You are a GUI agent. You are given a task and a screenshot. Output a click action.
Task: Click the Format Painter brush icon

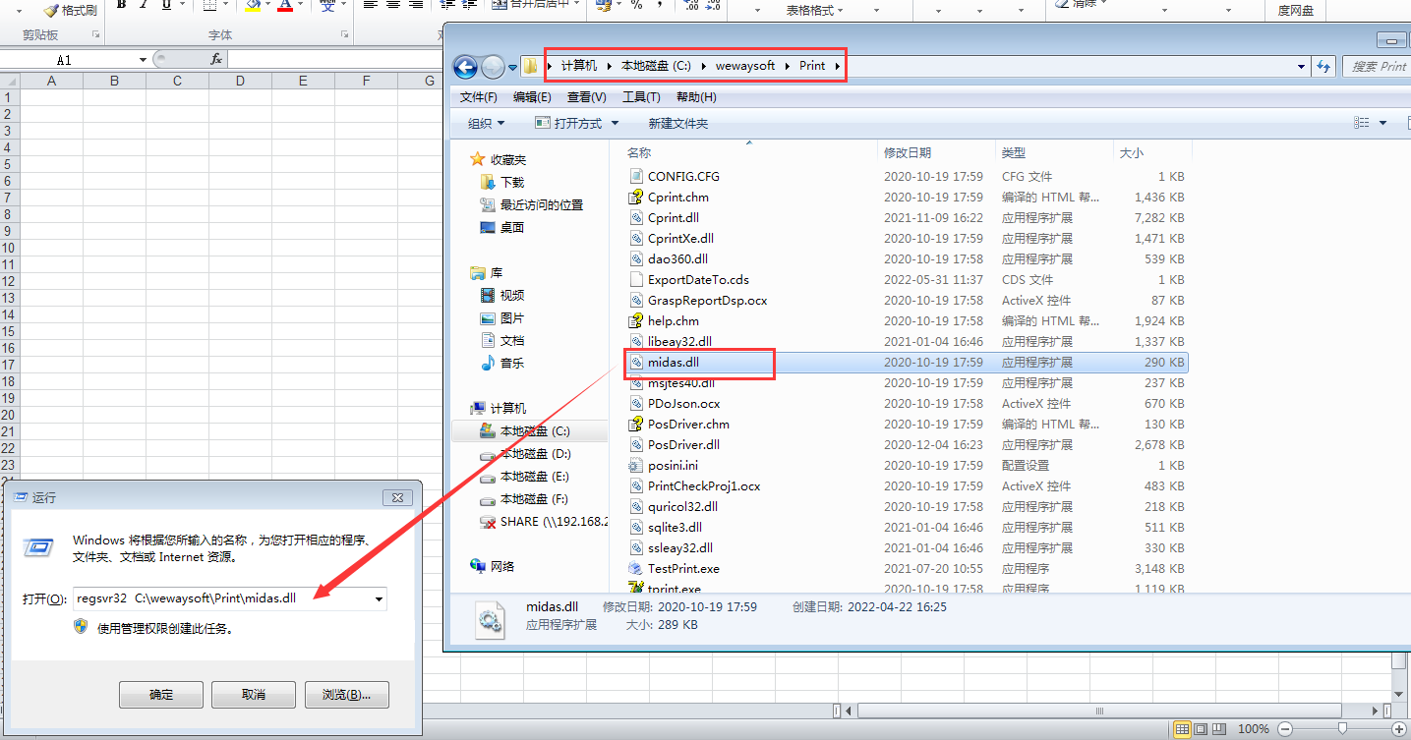pyautogui.click(x=52, y=10)
